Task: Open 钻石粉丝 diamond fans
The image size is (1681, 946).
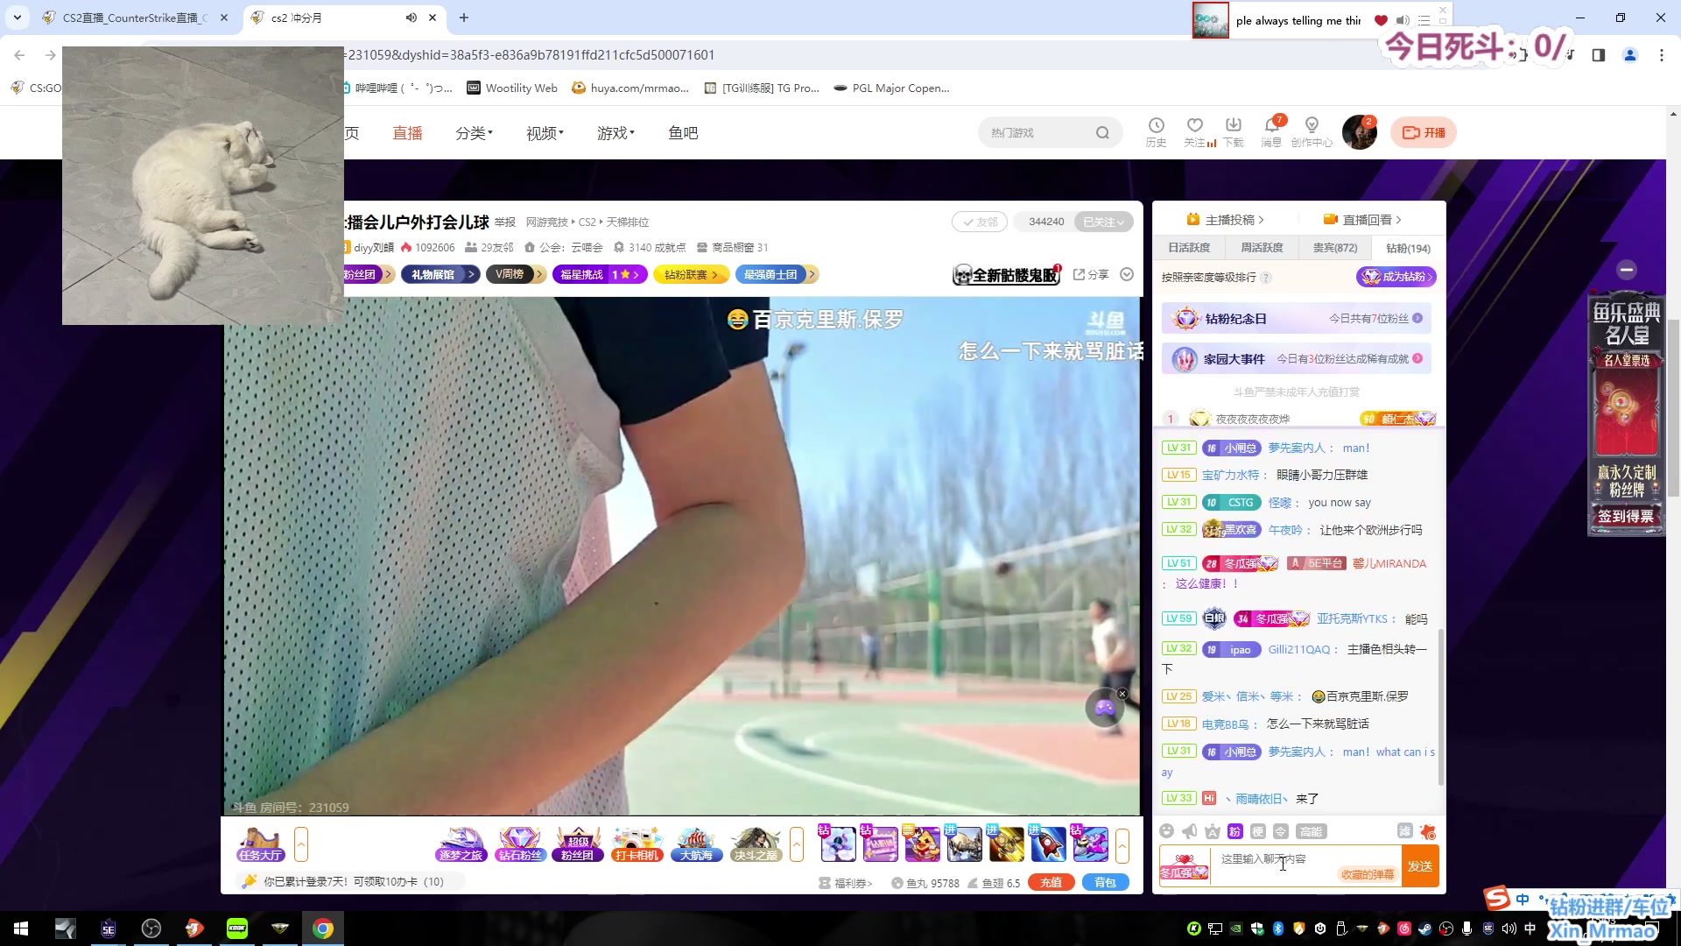Action: pyautogui.click(x=520, y=845)
